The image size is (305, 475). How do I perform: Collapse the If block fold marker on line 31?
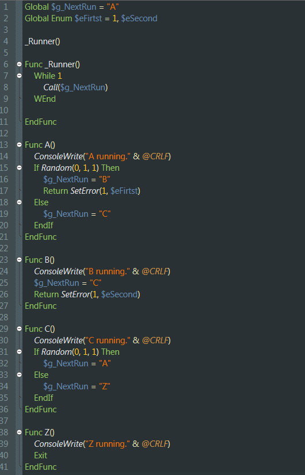coord(19,352)
